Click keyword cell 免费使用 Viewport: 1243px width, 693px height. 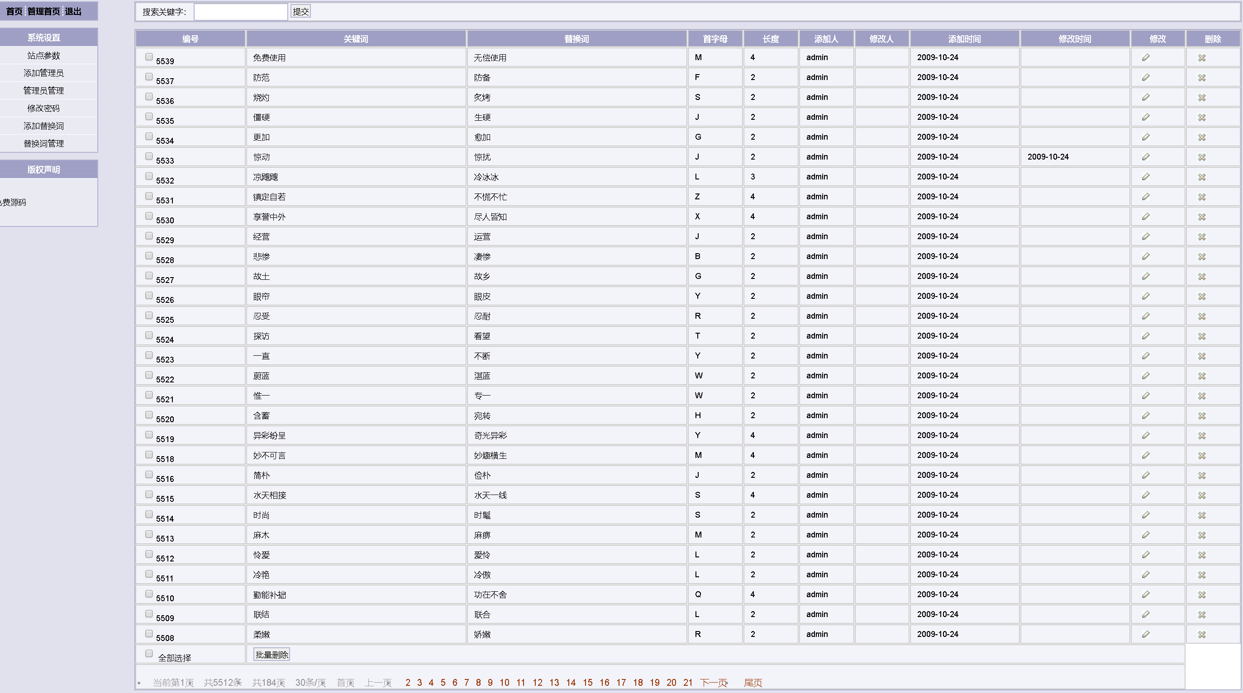coord(269,58)
